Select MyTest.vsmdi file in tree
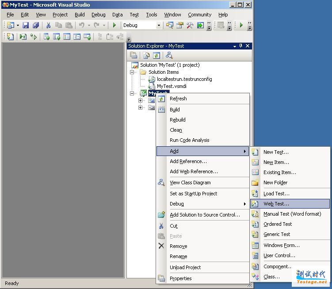 click(x=172, y=86)
